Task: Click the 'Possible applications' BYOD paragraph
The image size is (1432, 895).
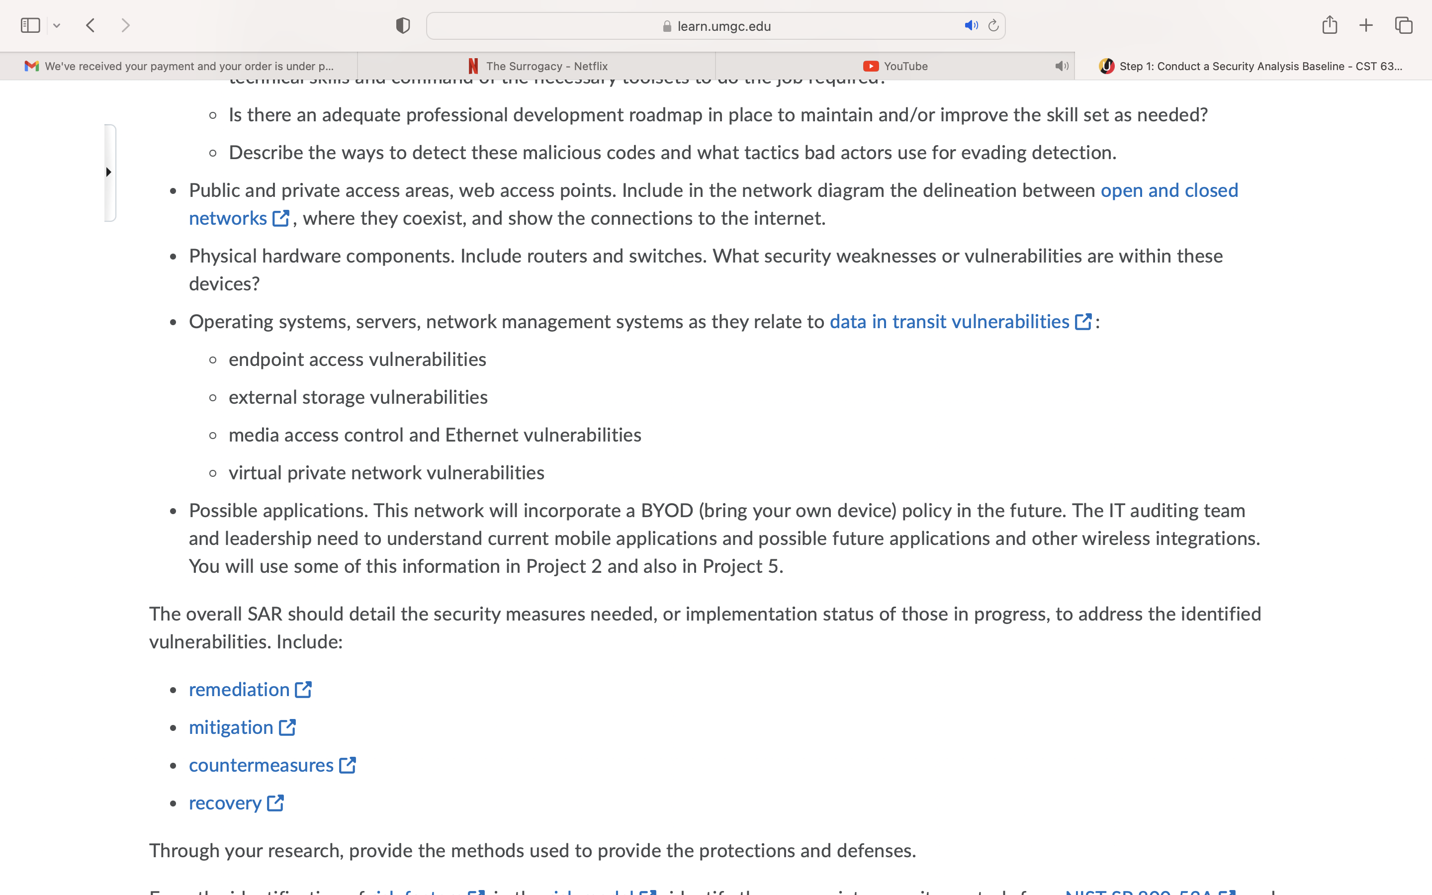Action: 725,538
